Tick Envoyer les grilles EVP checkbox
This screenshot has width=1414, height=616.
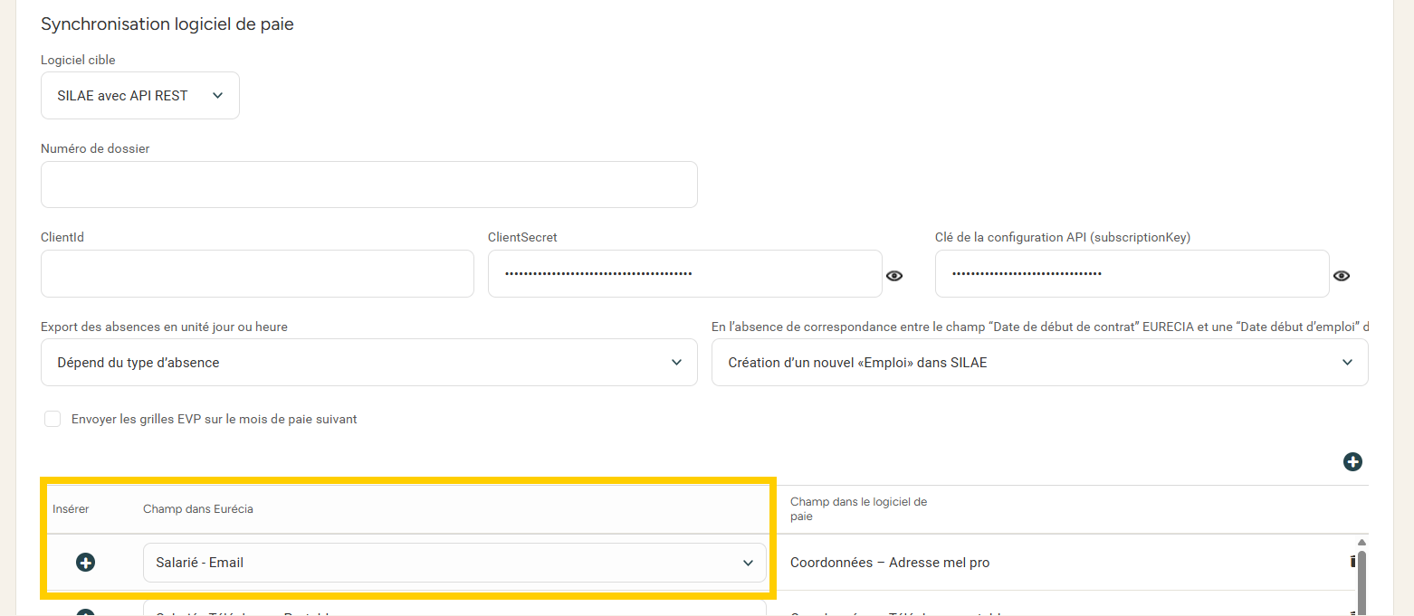tap(53, 419)
